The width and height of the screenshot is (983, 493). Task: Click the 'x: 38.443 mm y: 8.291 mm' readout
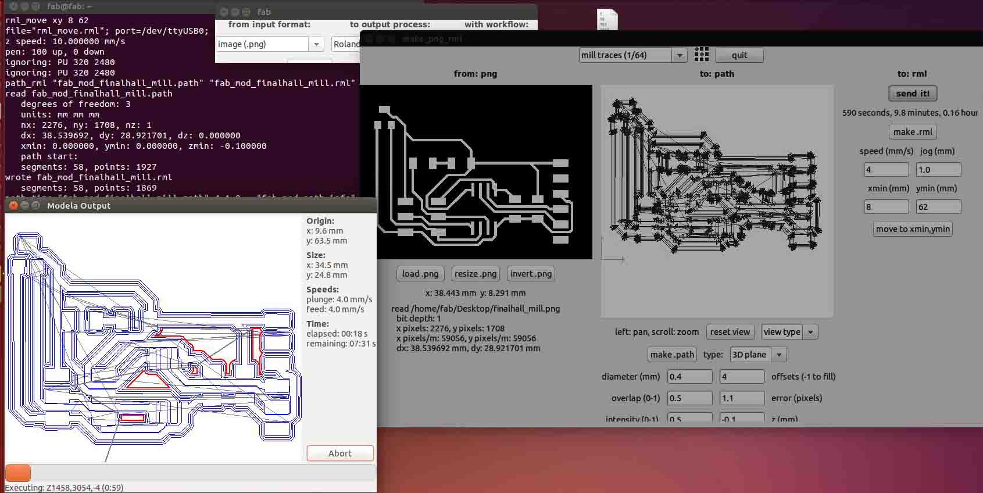tap(476, 293)
